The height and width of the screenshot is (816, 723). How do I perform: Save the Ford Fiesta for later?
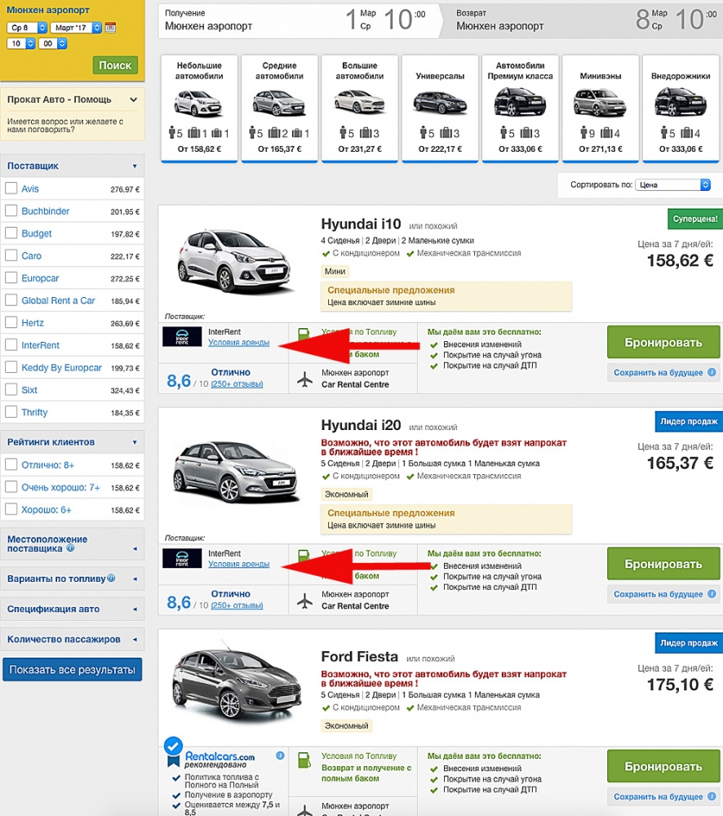click(663, 796)
